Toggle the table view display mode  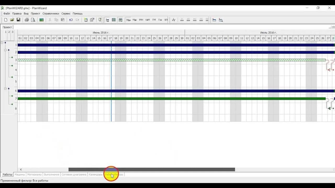coord(113,20)
